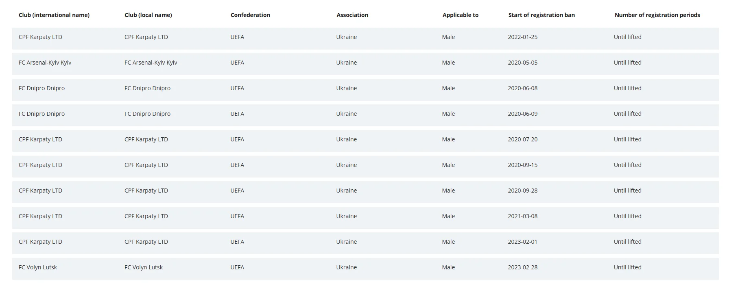Click the 2020-09-28 date cell
The image size is (740, 286).
click(522, 191)
